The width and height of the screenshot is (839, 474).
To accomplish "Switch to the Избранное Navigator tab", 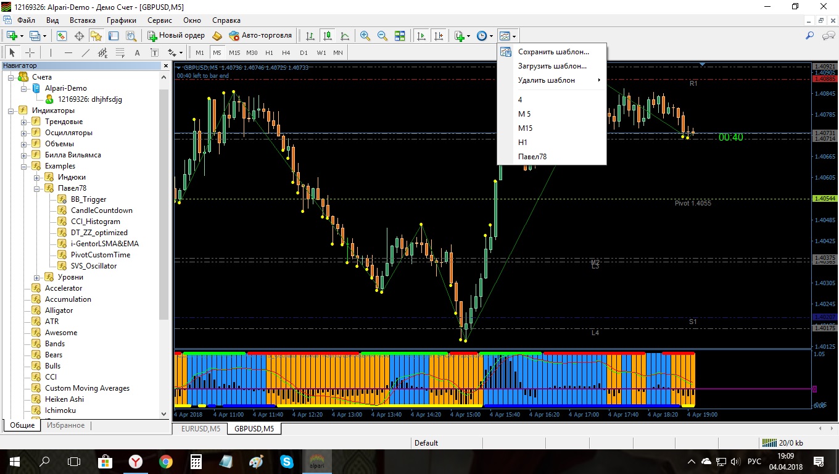I will point(65,425).
